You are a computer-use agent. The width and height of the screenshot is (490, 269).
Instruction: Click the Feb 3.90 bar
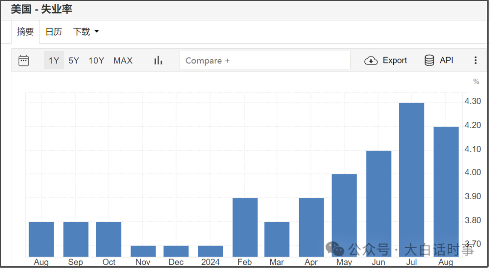(x=245, y=227)
